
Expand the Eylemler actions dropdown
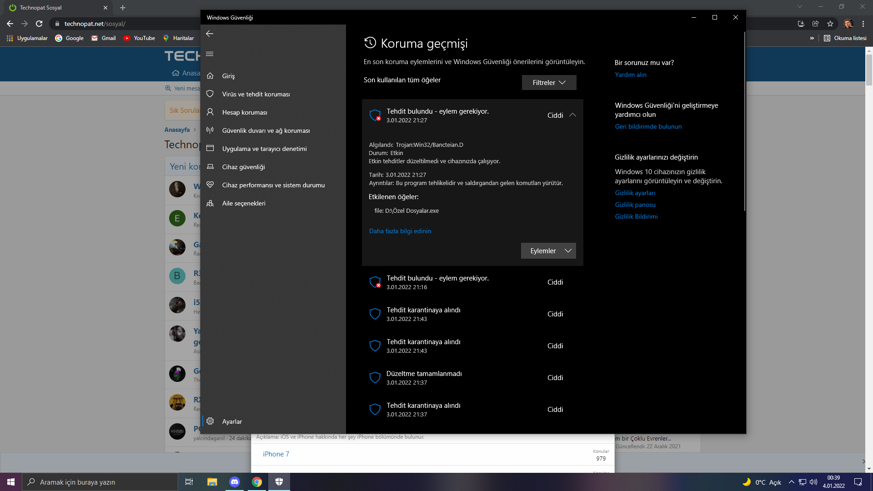click(x=548, y=251)
